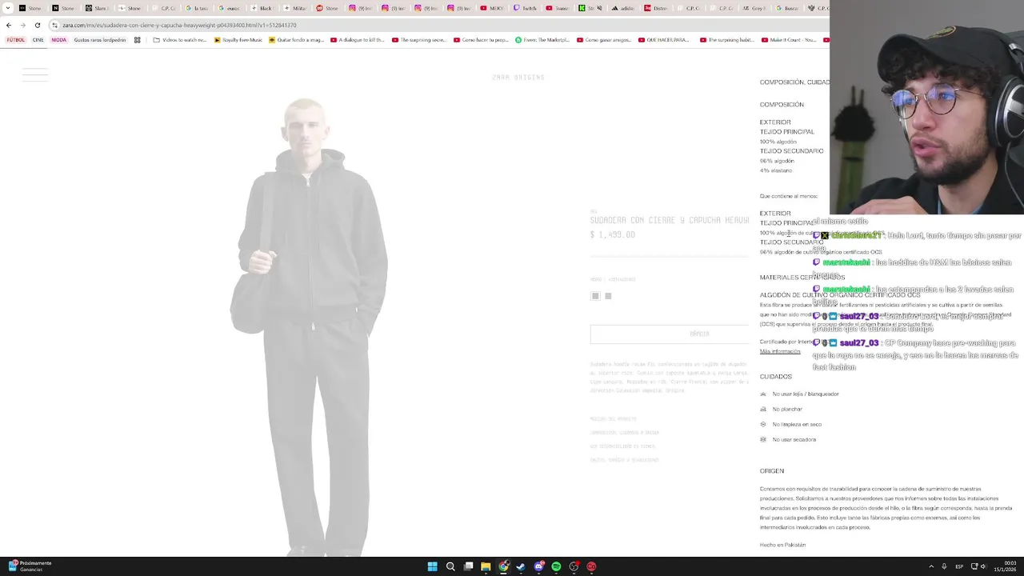The width and height of the screenshot is (1024, 576).
Task: Open Google Chrome from taskbar
Action: 503,566
